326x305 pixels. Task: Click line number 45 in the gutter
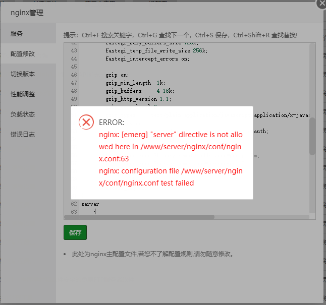pos(74,67)
